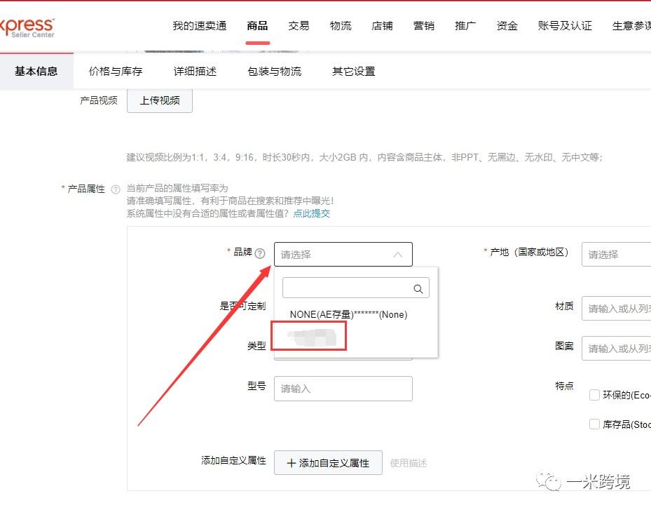Go to the 物流 menu item
This screenshot has width=651, height=510.
click(341, 26)
